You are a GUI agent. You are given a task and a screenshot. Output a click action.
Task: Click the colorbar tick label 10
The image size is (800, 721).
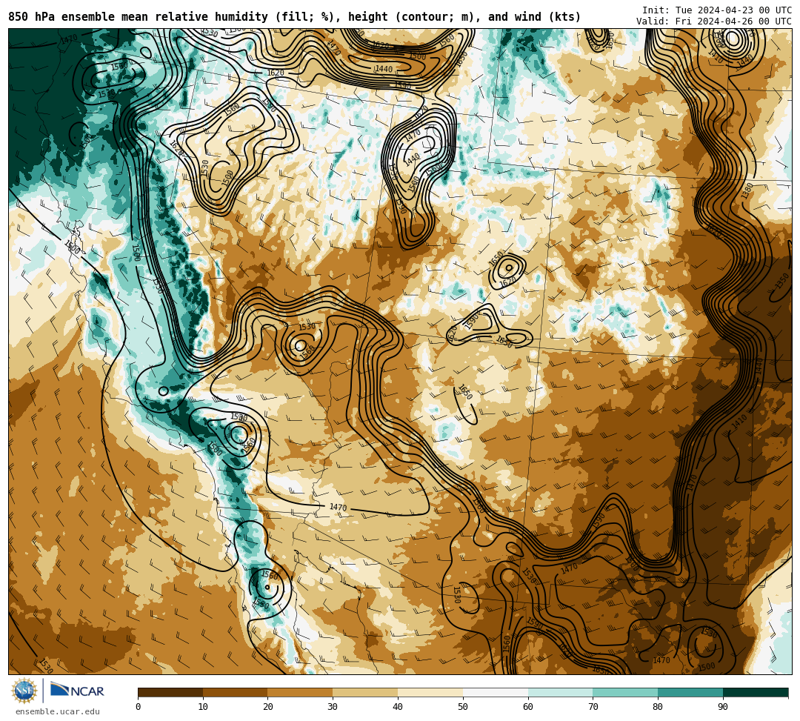pyautogui.click(x=203, y=707)
